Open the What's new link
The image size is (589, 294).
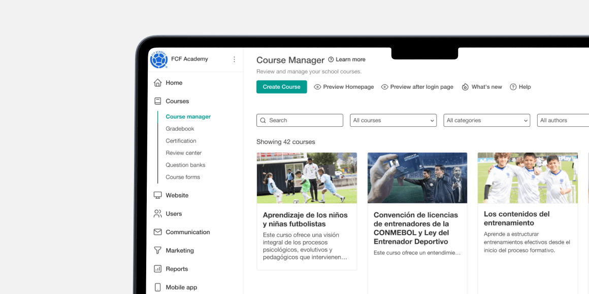487,87
